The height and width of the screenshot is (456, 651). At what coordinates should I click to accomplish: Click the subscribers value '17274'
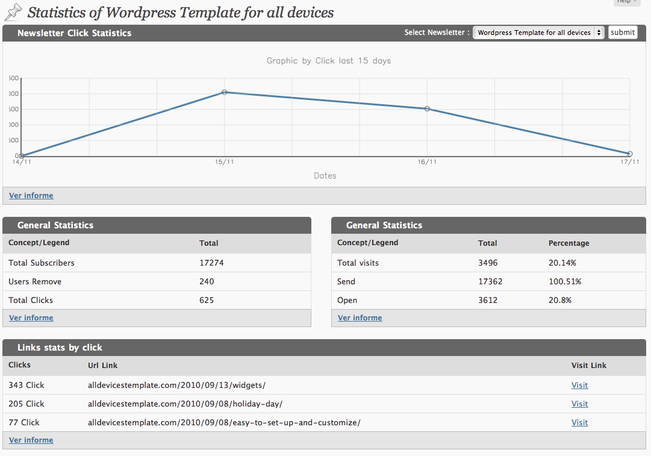point(211,263)
